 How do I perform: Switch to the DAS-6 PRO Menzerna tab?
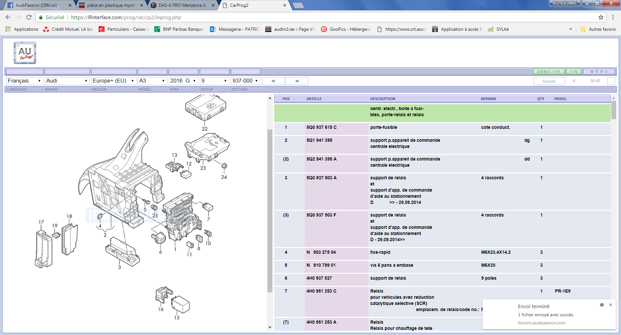coord(182,5)
